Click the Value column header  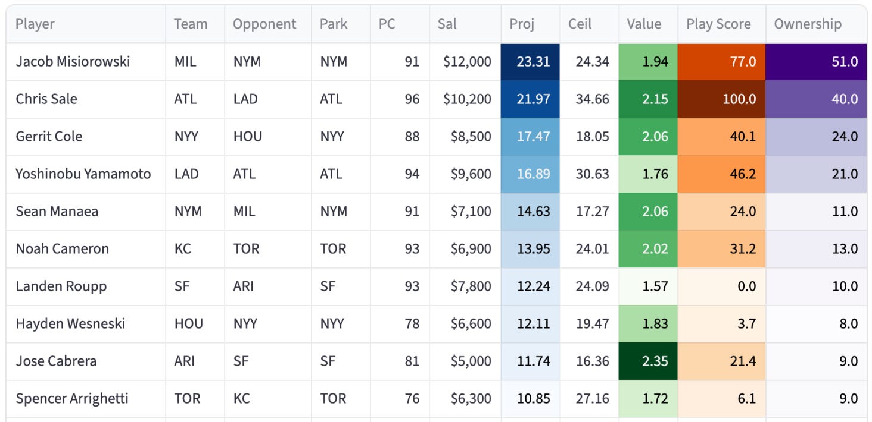(649, 24)
